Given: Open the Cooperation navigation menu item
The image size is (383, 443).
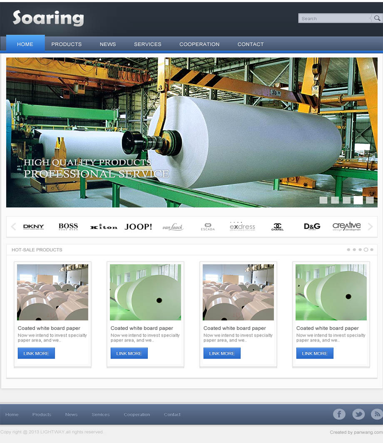Looking at the screenshot, I should 199,44.
